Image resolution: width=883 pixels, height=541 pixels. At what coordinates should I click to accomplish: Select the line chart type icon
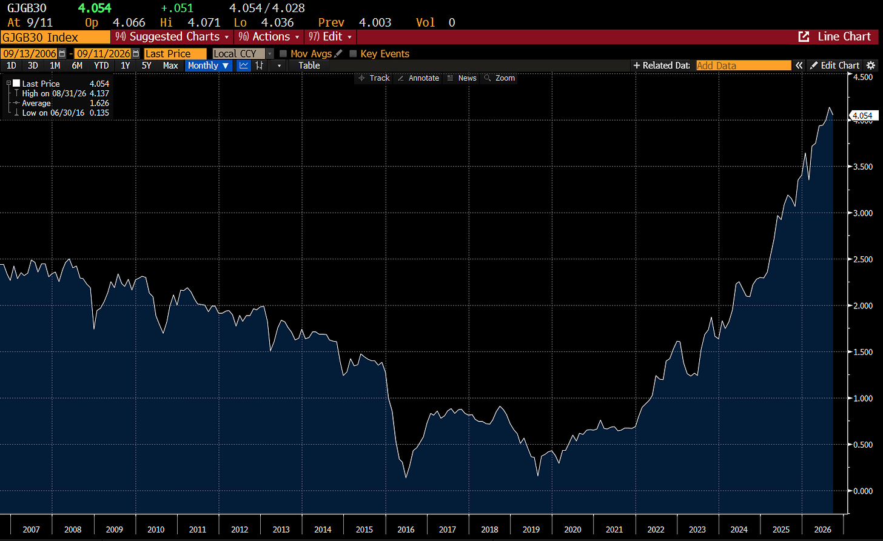[x=244, y=65]
